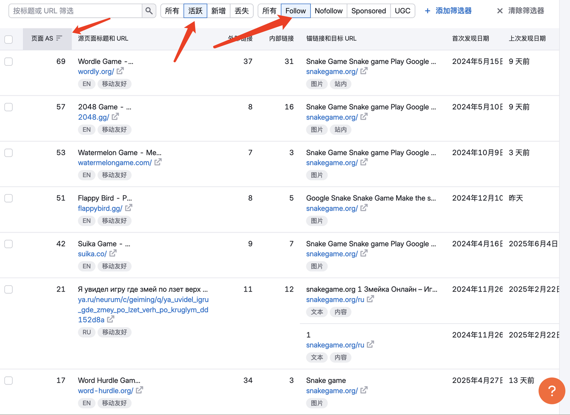Image resolution: width=570 pixels, height=415 pixels.
Task: Switch to the Nofollow link filter
Action: [328, 11]
